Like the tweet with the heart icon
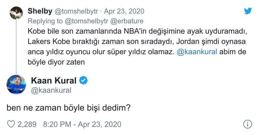 [11, 124]
